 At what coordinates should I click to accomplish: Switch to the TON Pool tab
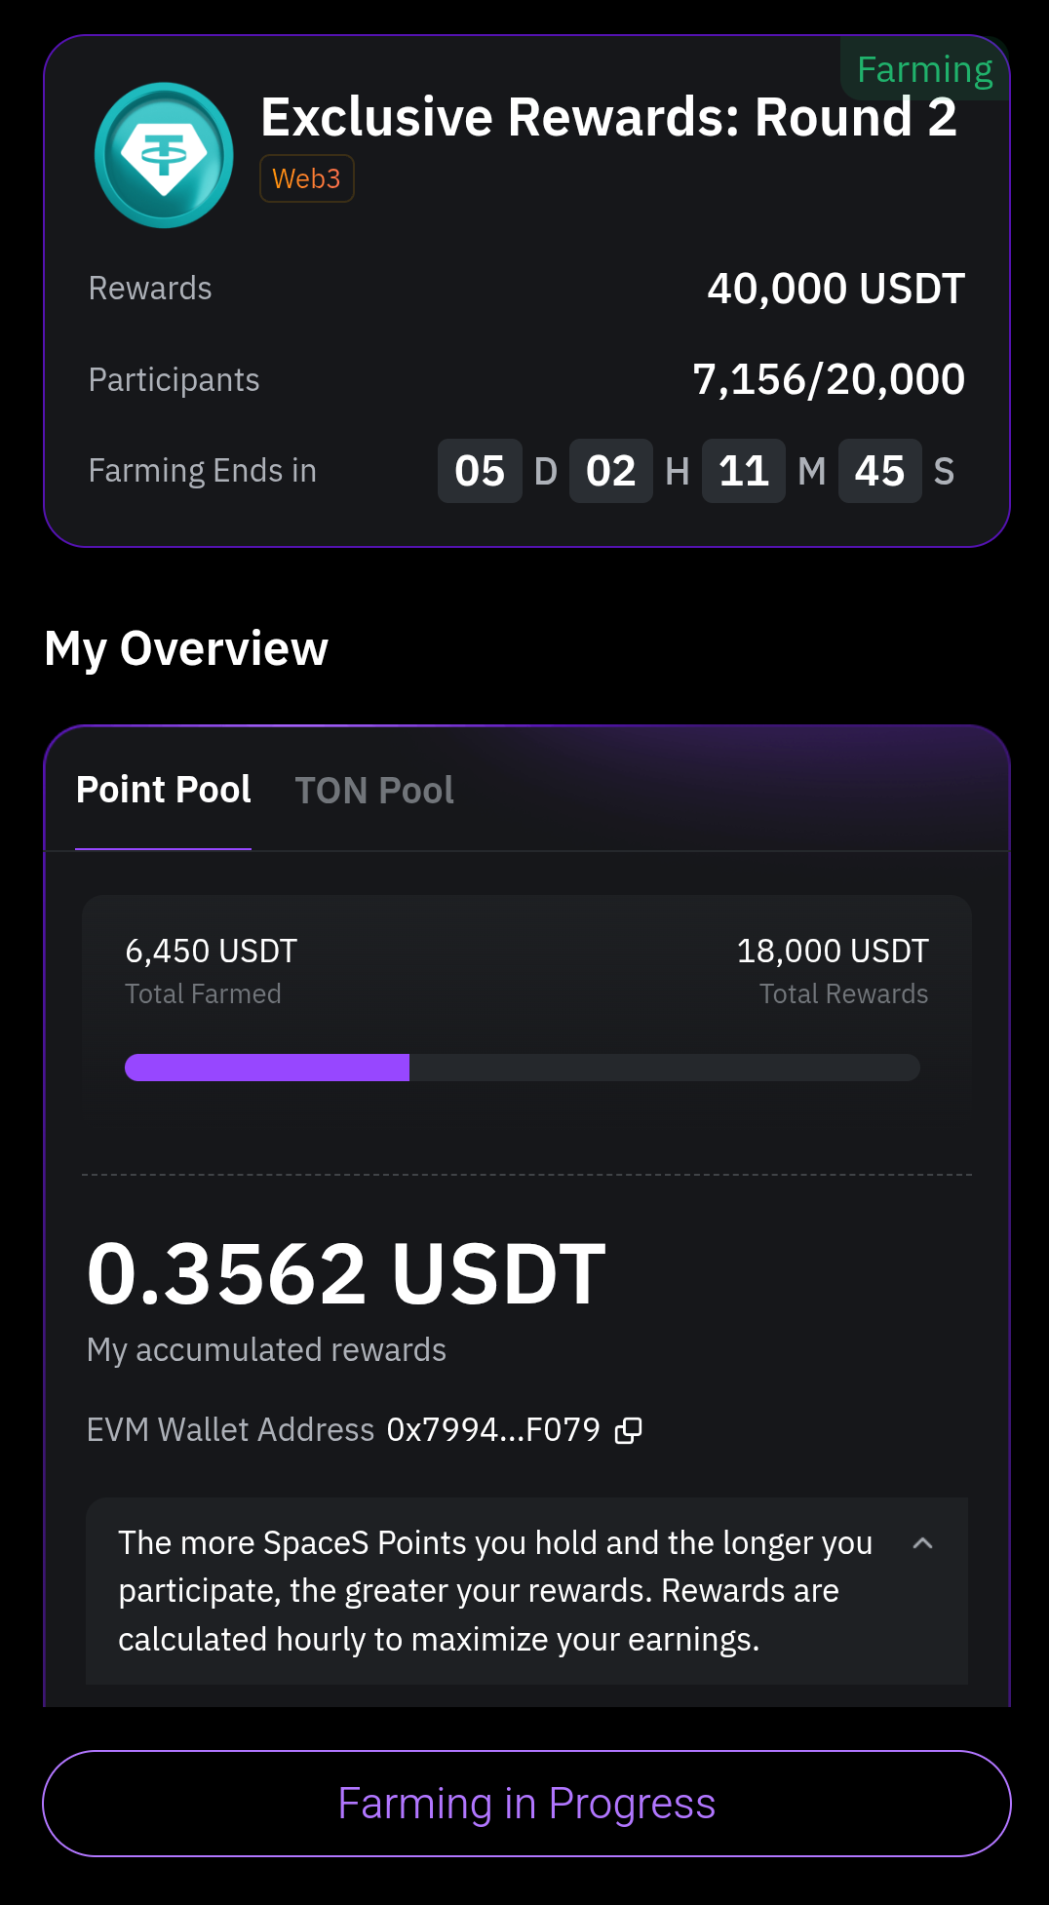click(374, 791)
